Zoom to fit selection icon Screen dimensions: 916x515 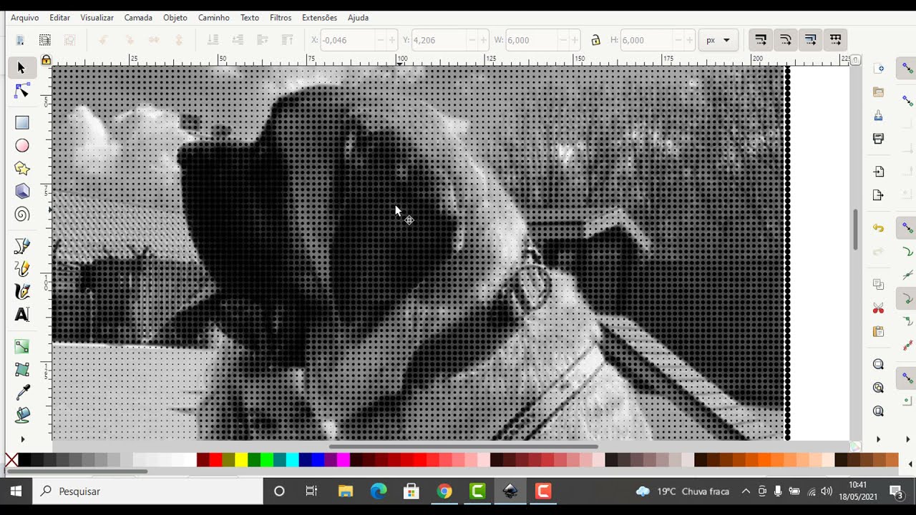coord(879,364)
